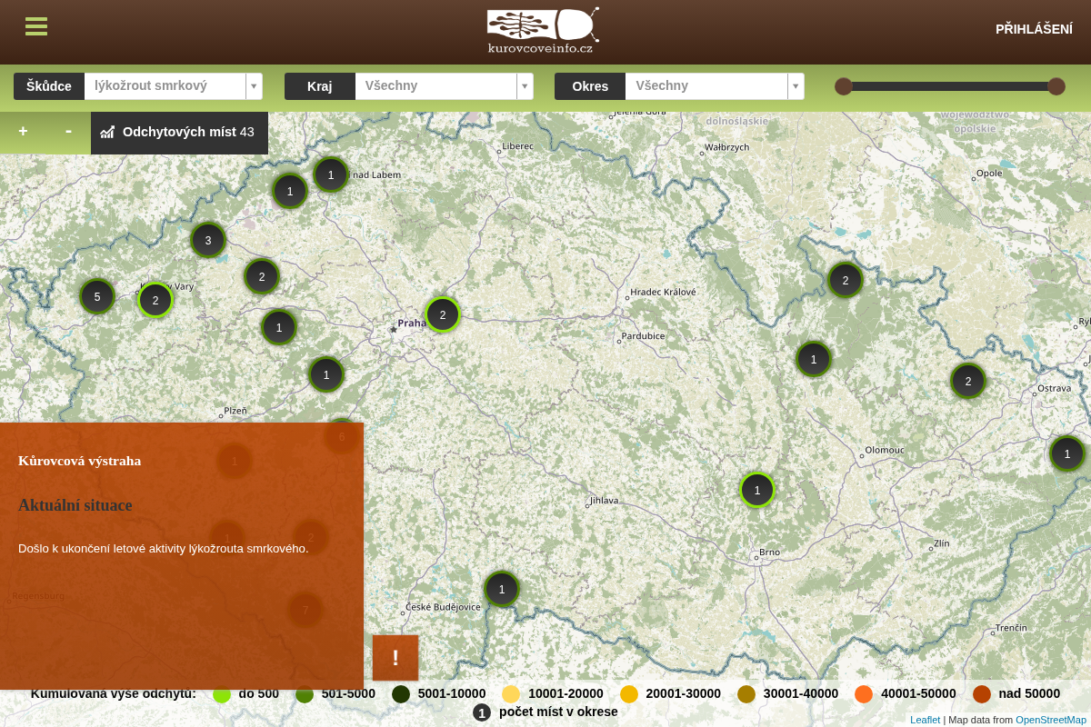This screenshot has width=1091, height=727.
Task: Click the text about ukončení letové aktivity
Action: (164, 548)
